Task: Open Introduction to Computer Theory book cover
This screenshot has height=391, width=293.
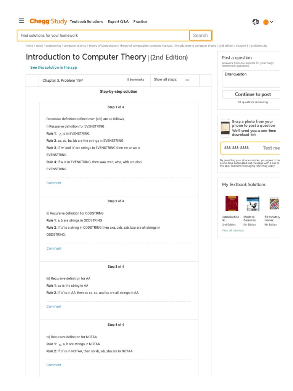Action: pos(232,204)
